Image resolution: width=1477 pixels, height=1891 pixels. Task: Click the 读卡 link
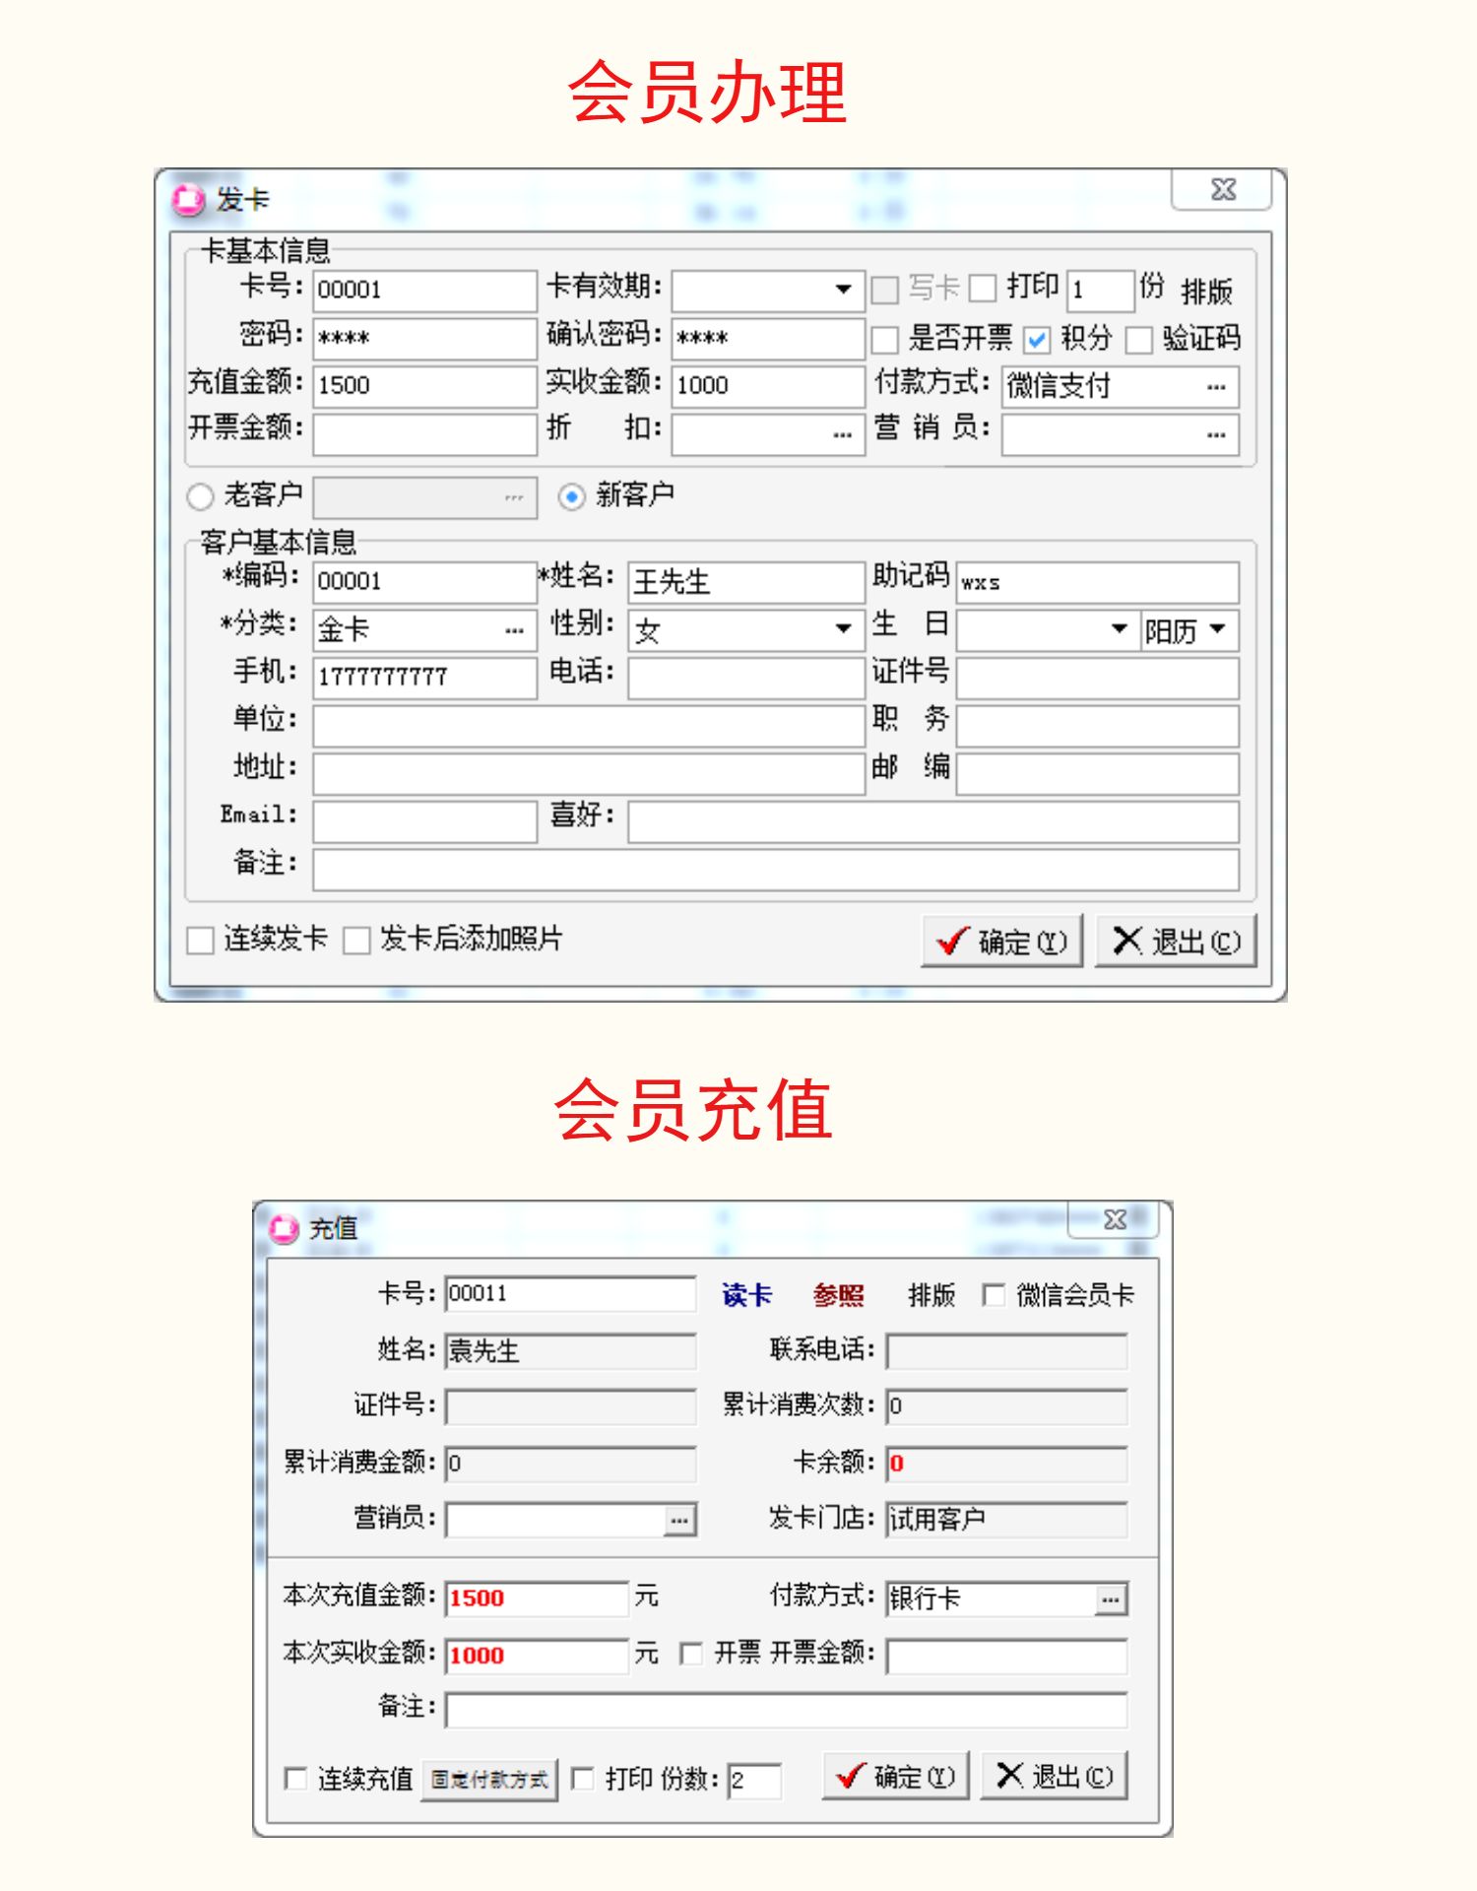click(x=746, y=1295)
